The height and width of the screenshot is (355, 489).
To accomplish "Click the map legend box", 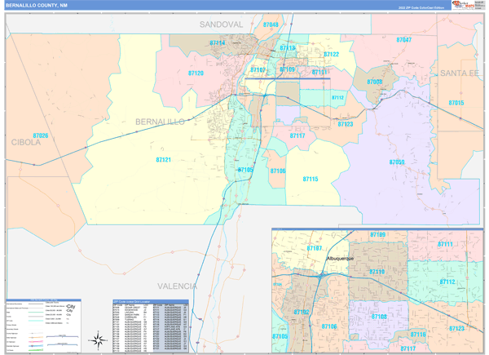I will (43, 325).
